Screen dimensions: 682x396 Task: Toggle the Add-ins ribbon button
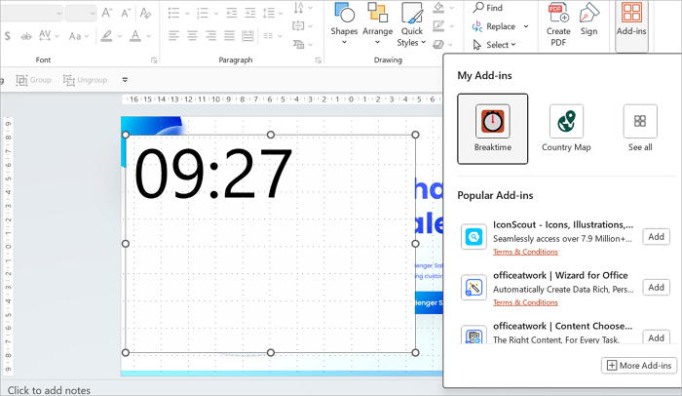631,25
